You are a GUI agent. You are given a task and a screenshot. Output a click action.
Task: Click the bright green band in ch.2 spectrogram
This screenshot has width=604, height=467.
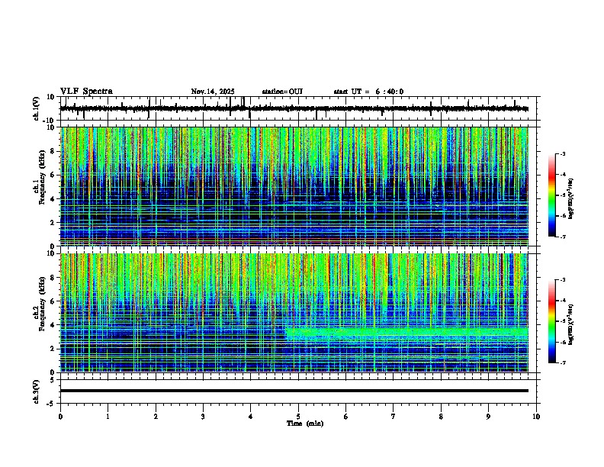tap(406, 333)
